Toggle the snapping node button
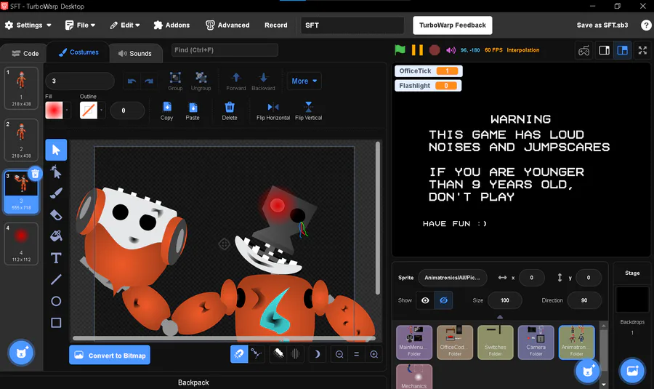The height and width of the screenshot is (389, 654). [256, 354]
